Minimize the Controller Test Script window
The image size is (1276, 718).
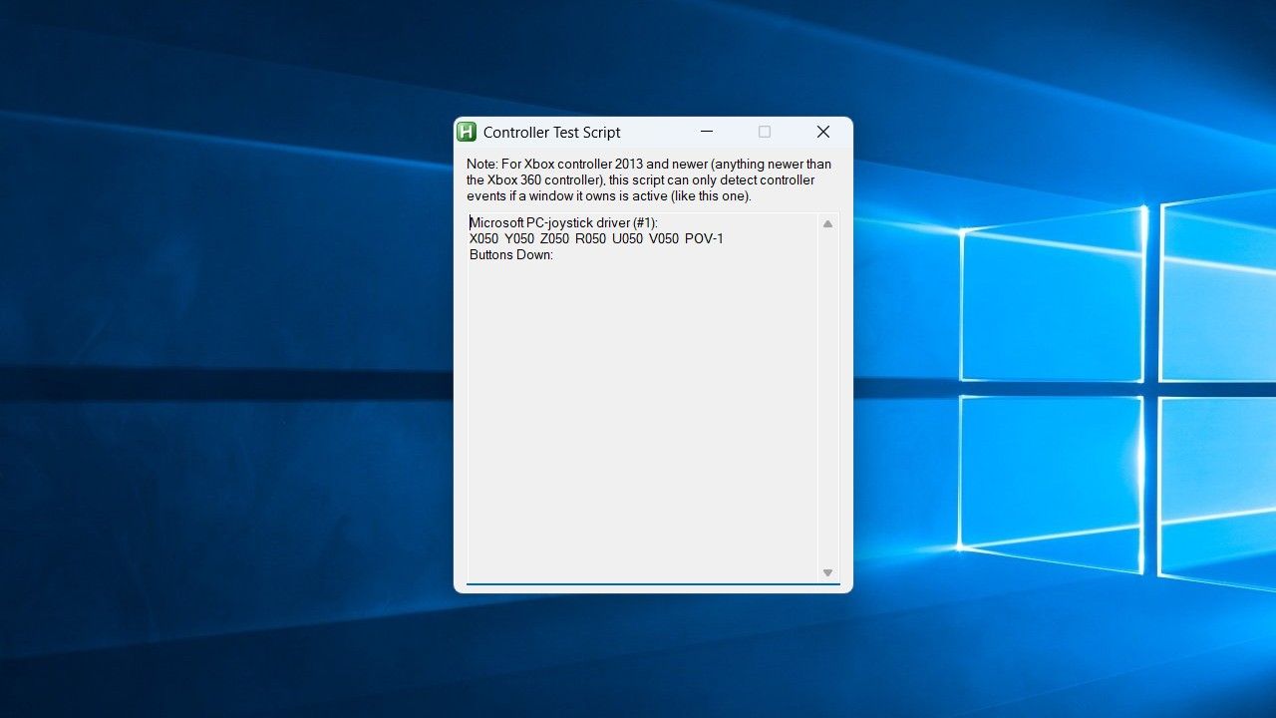tap(707, 132)
